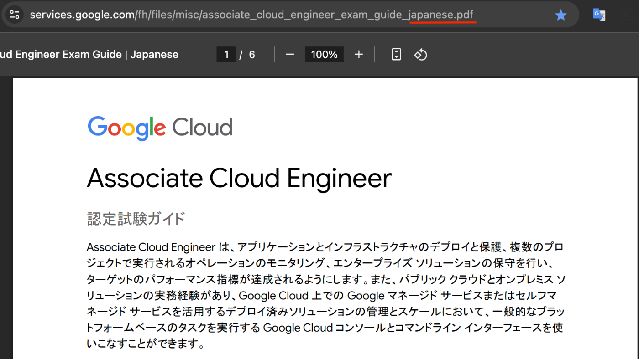The width and height of the screenshot is (639, 359).
Task: Click the 認定試験ガイド subtitle
Action: [136, 219]
